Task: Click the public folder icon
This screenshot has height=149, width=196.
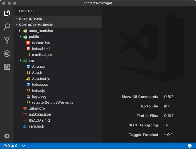Action: click(x=25, y=37)
